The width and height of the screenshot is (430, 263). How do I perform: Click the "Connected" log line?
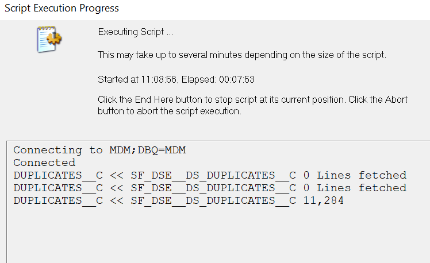coord(44,163)
